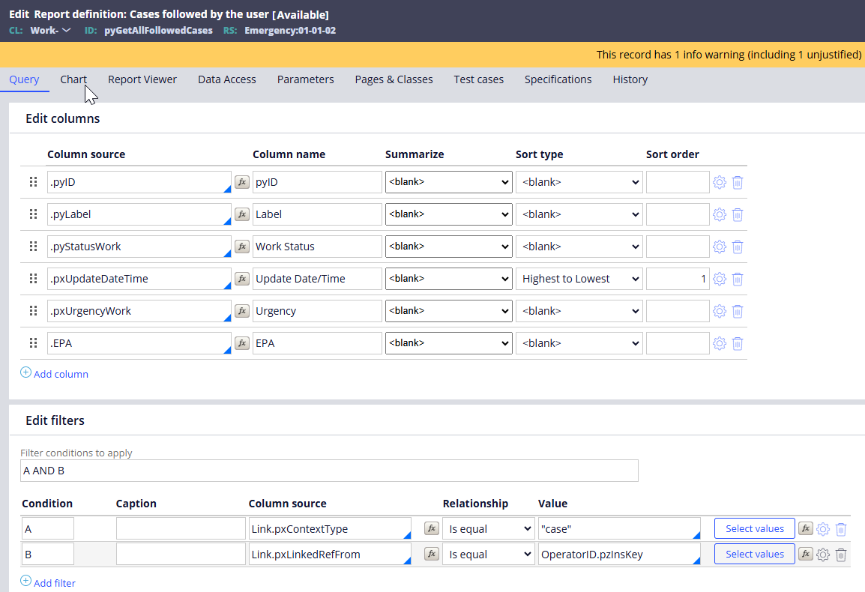Open expression builder for .pxUpdateDateTime column
This screenshot has width=865, height=592.
click(241, 279)
